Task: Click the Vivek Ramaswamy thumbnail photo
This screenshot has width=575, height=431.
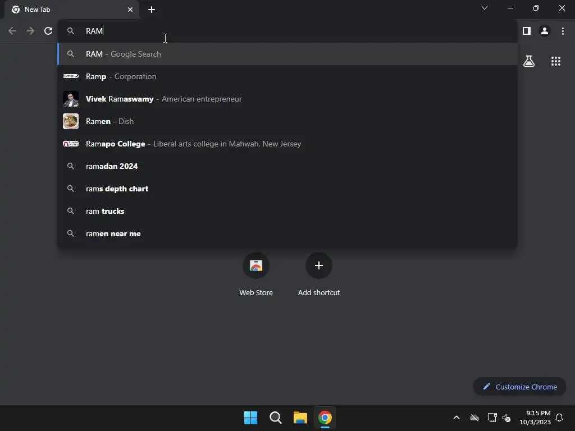Action: click(x=71, y=99)
